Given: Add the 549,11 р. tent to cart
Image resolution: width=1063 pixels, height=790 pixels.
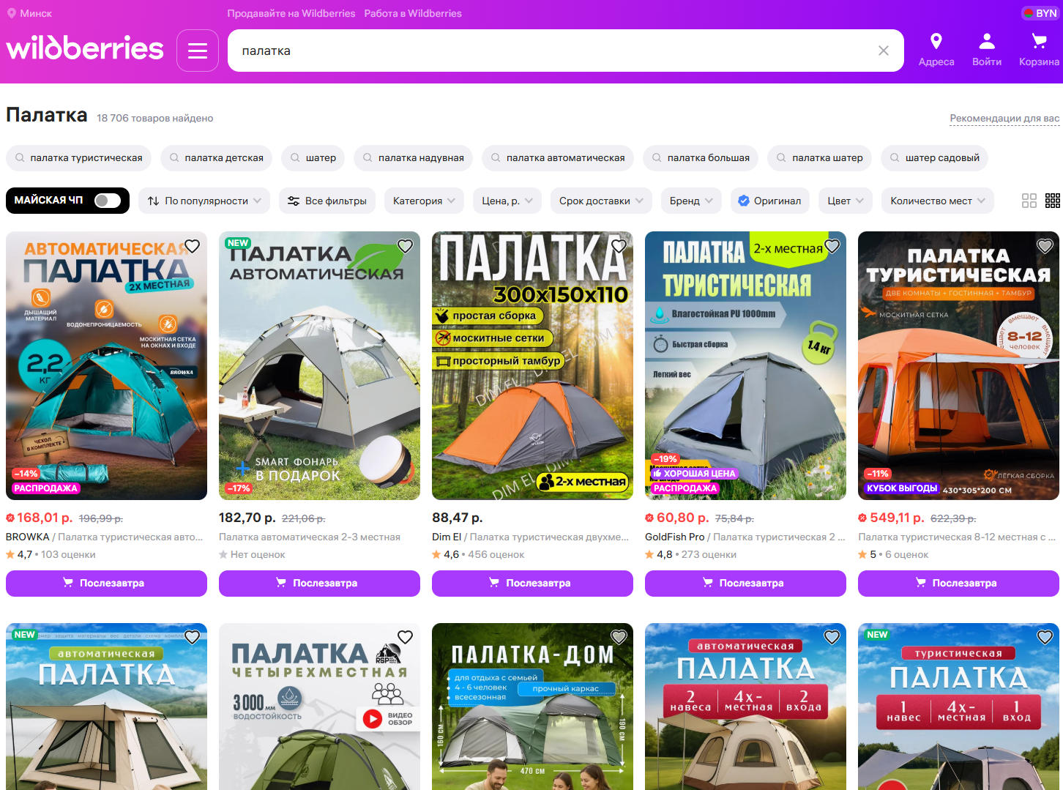Looking at the screenshot, I should click(x=958, y=584).
